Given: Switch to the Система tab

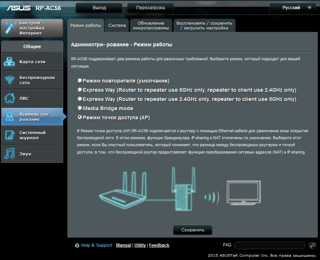Looking at the screenshot, I should pyautogui.click(x=117, y=25).
